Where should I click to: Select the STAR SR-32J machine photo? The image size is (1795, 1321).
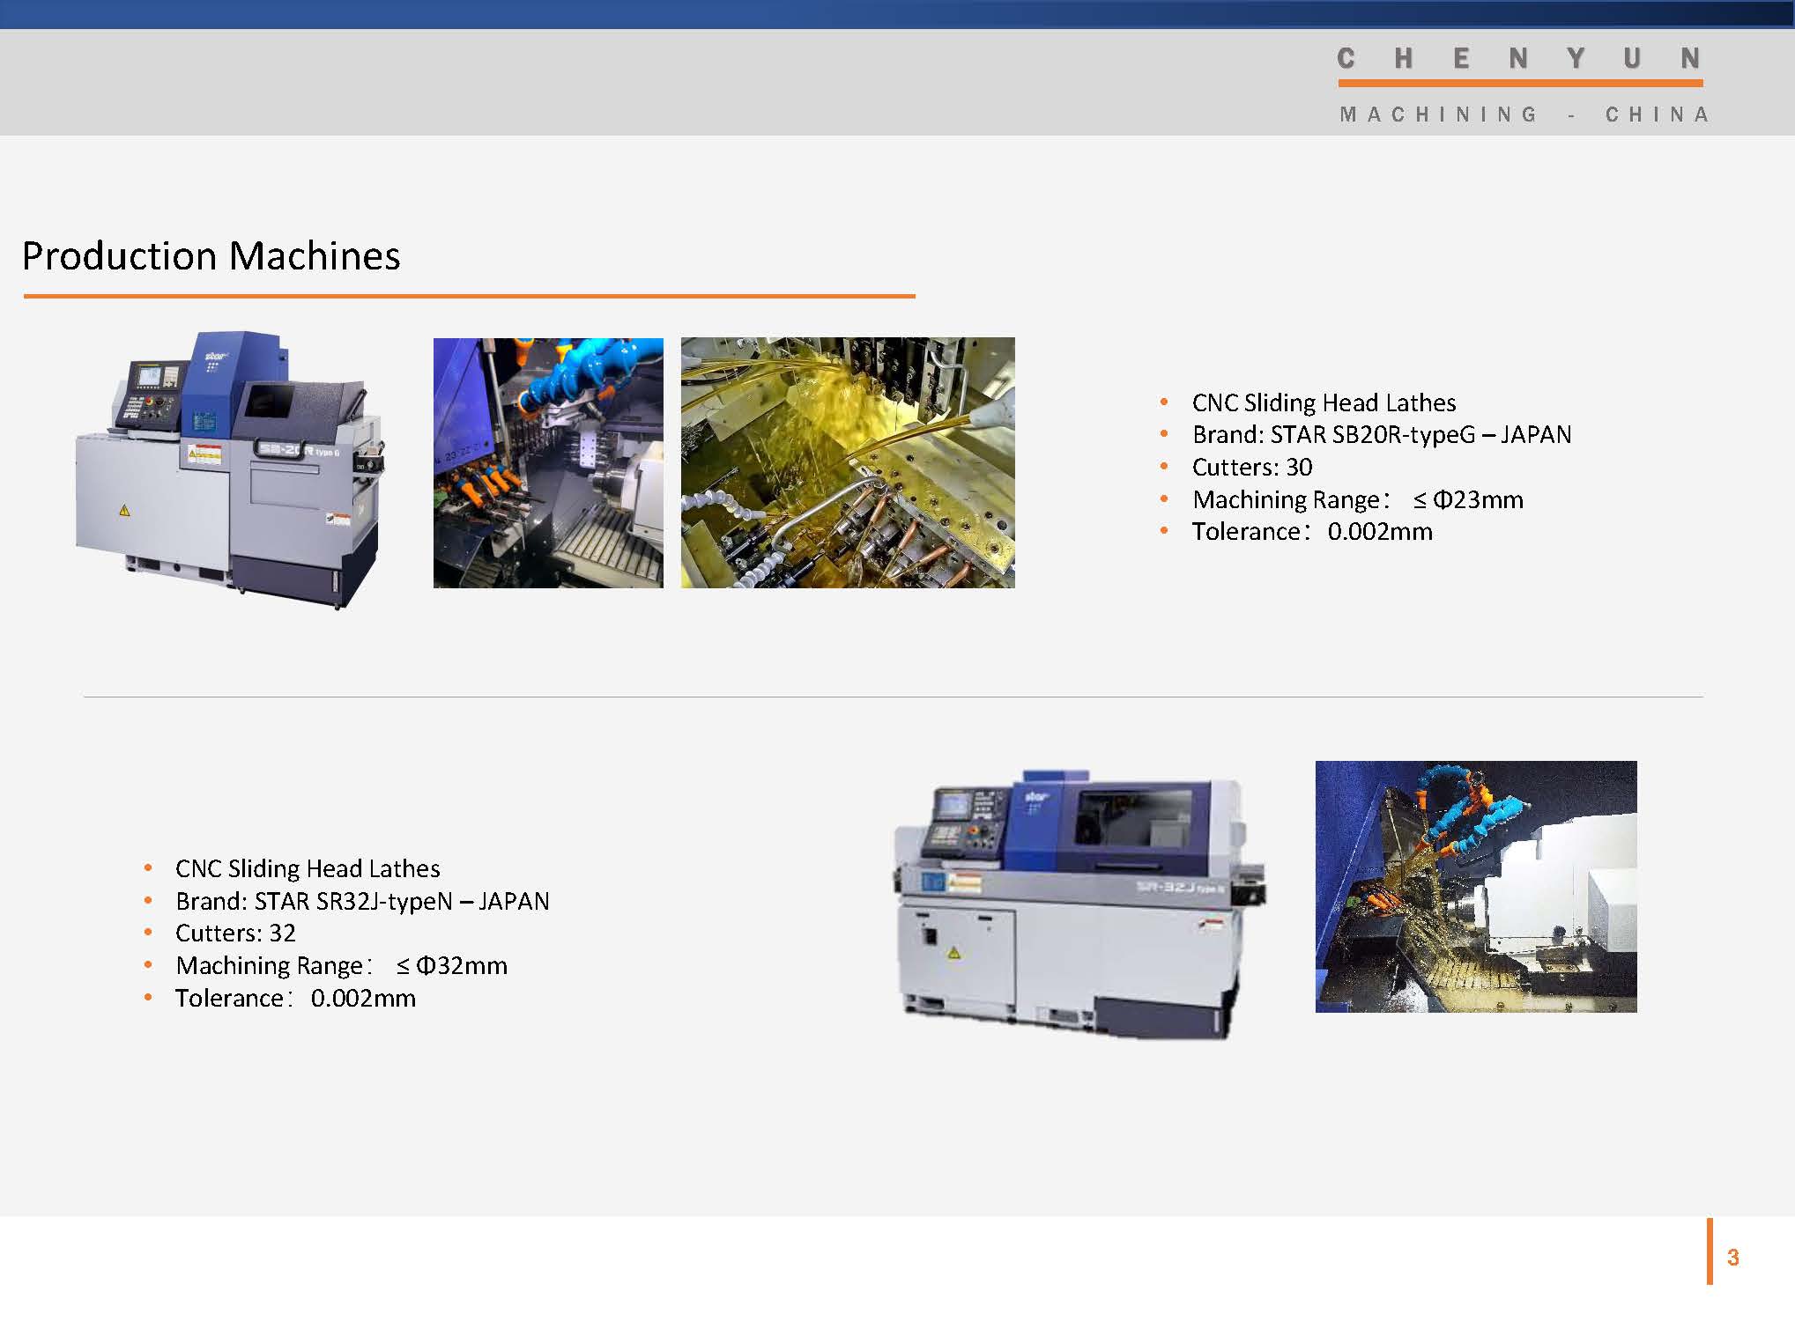1080,904
